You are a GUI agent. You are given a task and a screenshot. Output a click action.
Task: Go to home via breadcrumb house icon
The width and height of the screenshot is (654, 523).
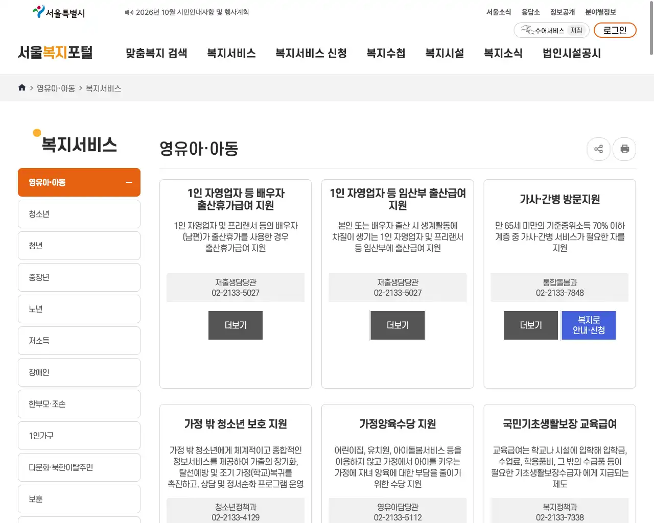coord(22,88)
